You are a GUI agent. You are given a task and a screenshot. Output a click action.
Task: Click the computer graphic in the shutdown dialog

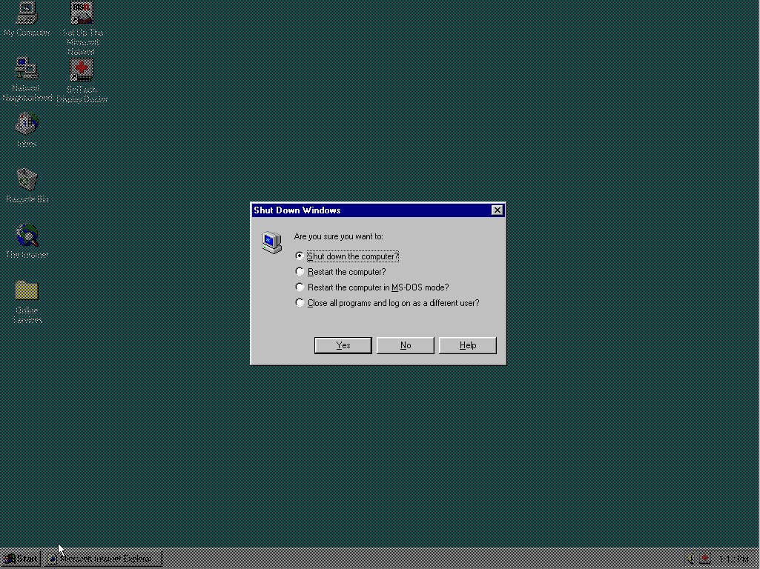[x=272, y=242]
